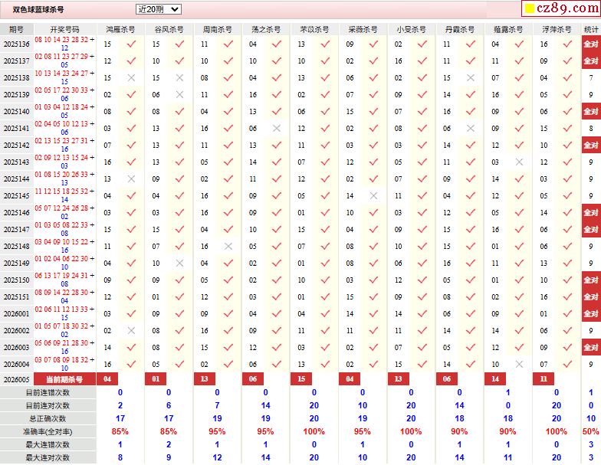Click red checkmark in 浮萍杀号 column, row 2026004
Image resolution: width=601 pixels, height=465 pixels.
pyautogui.click(x=567, y=365)
